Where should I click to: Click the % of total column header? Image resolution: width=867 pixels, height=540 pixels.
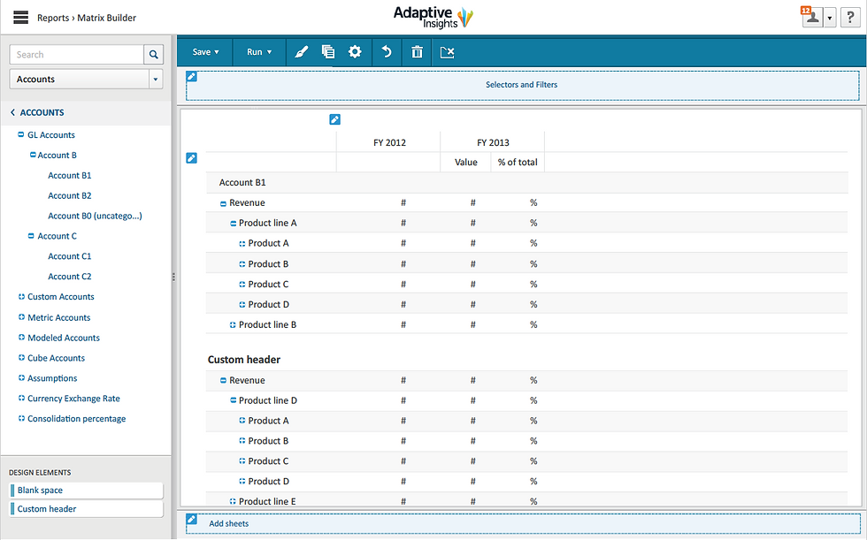pos(518,162)
